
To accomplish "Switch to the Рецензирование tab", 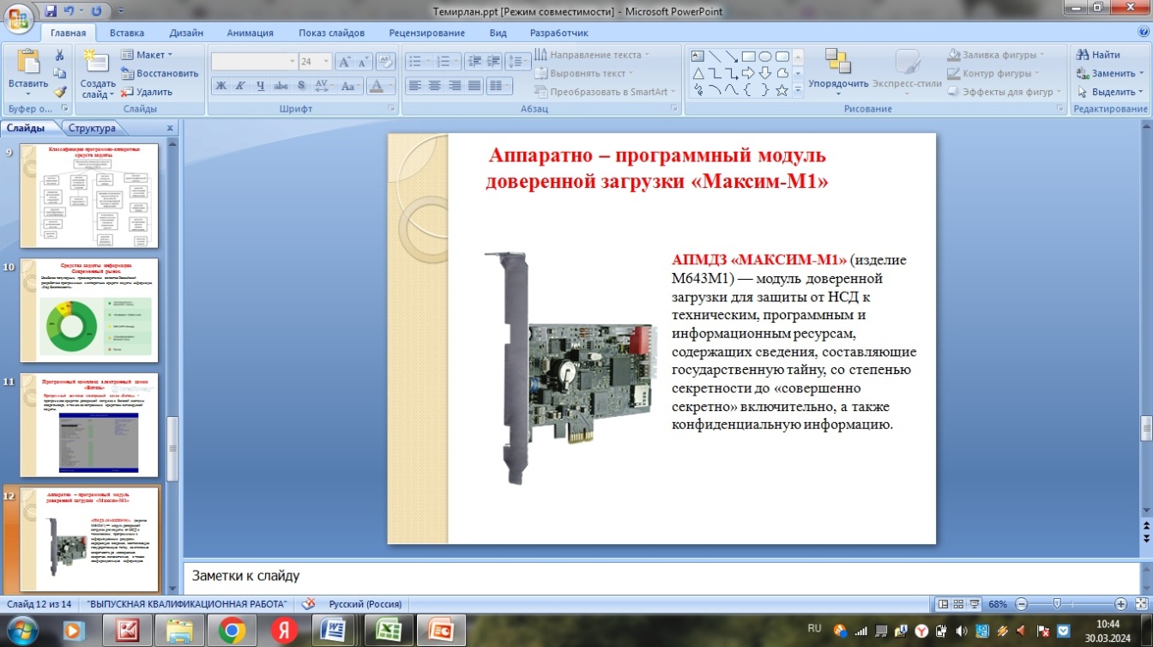I will click(426, 33).
